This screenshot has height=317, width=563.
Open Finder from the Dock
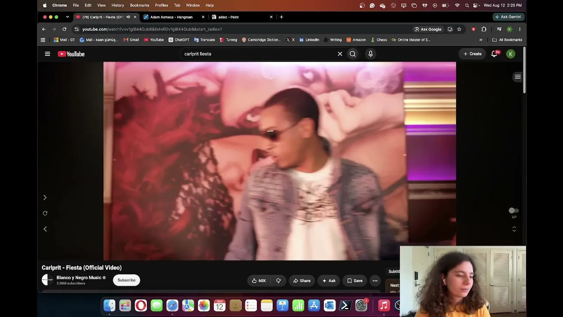tap(110, 305)
